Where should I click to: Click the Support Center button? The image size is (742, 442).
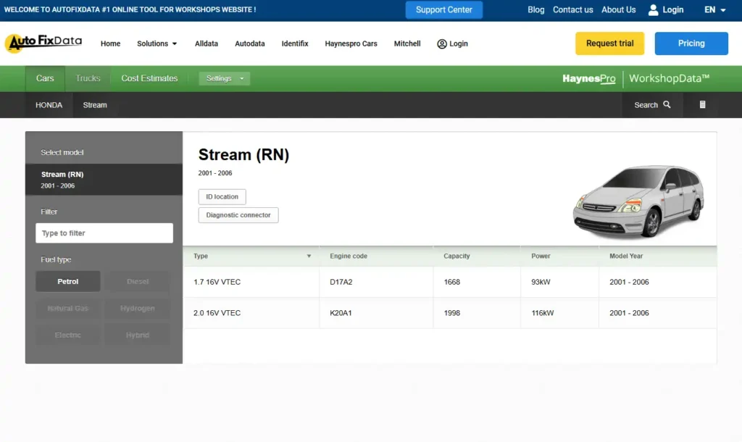444,10
